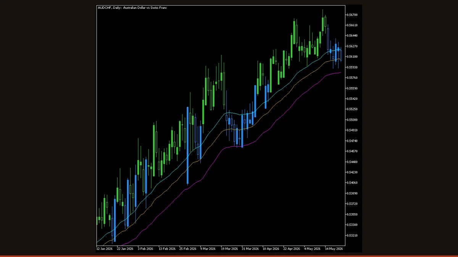Select price level 0.56610

(x=352, y=25)
